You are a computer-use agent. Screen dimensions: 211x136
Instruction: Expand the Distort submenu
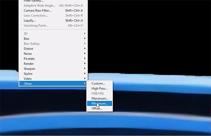tap(53, 48)
